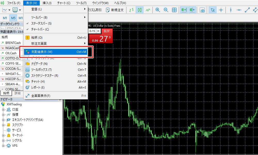The image size is (258, 155).
Task: Expand the 口座 tree node
Action: (3, 110)
